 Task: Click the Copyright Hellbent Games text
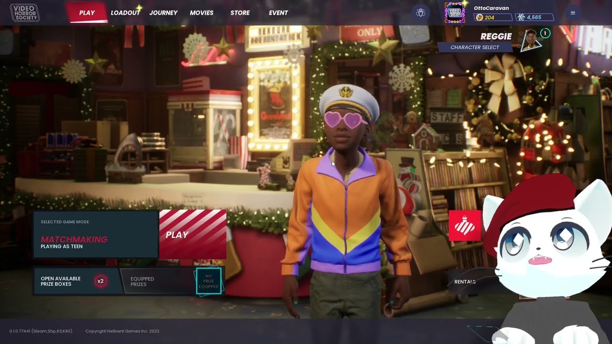[x=122, y=331]
